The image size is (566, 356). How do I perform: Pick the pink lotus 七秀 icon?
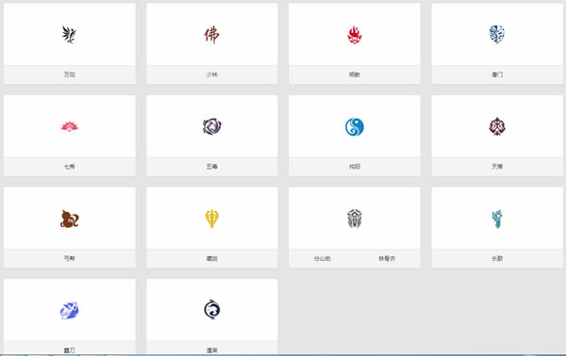[x=69, y=126]
